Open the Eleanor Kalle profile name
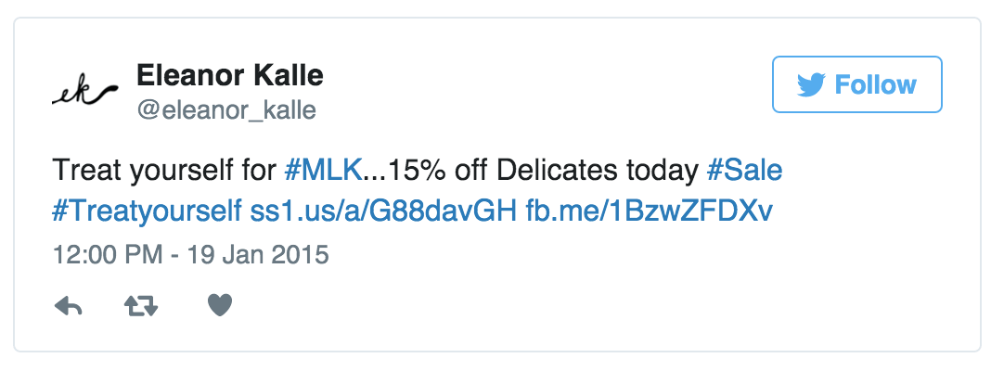The height and width of the screenshot is (371, 991). tap(230, 75)
